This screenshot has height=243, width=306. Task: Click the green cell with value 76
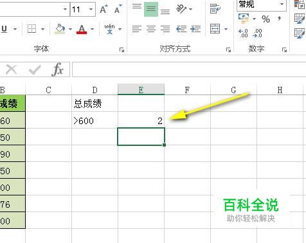12,204
